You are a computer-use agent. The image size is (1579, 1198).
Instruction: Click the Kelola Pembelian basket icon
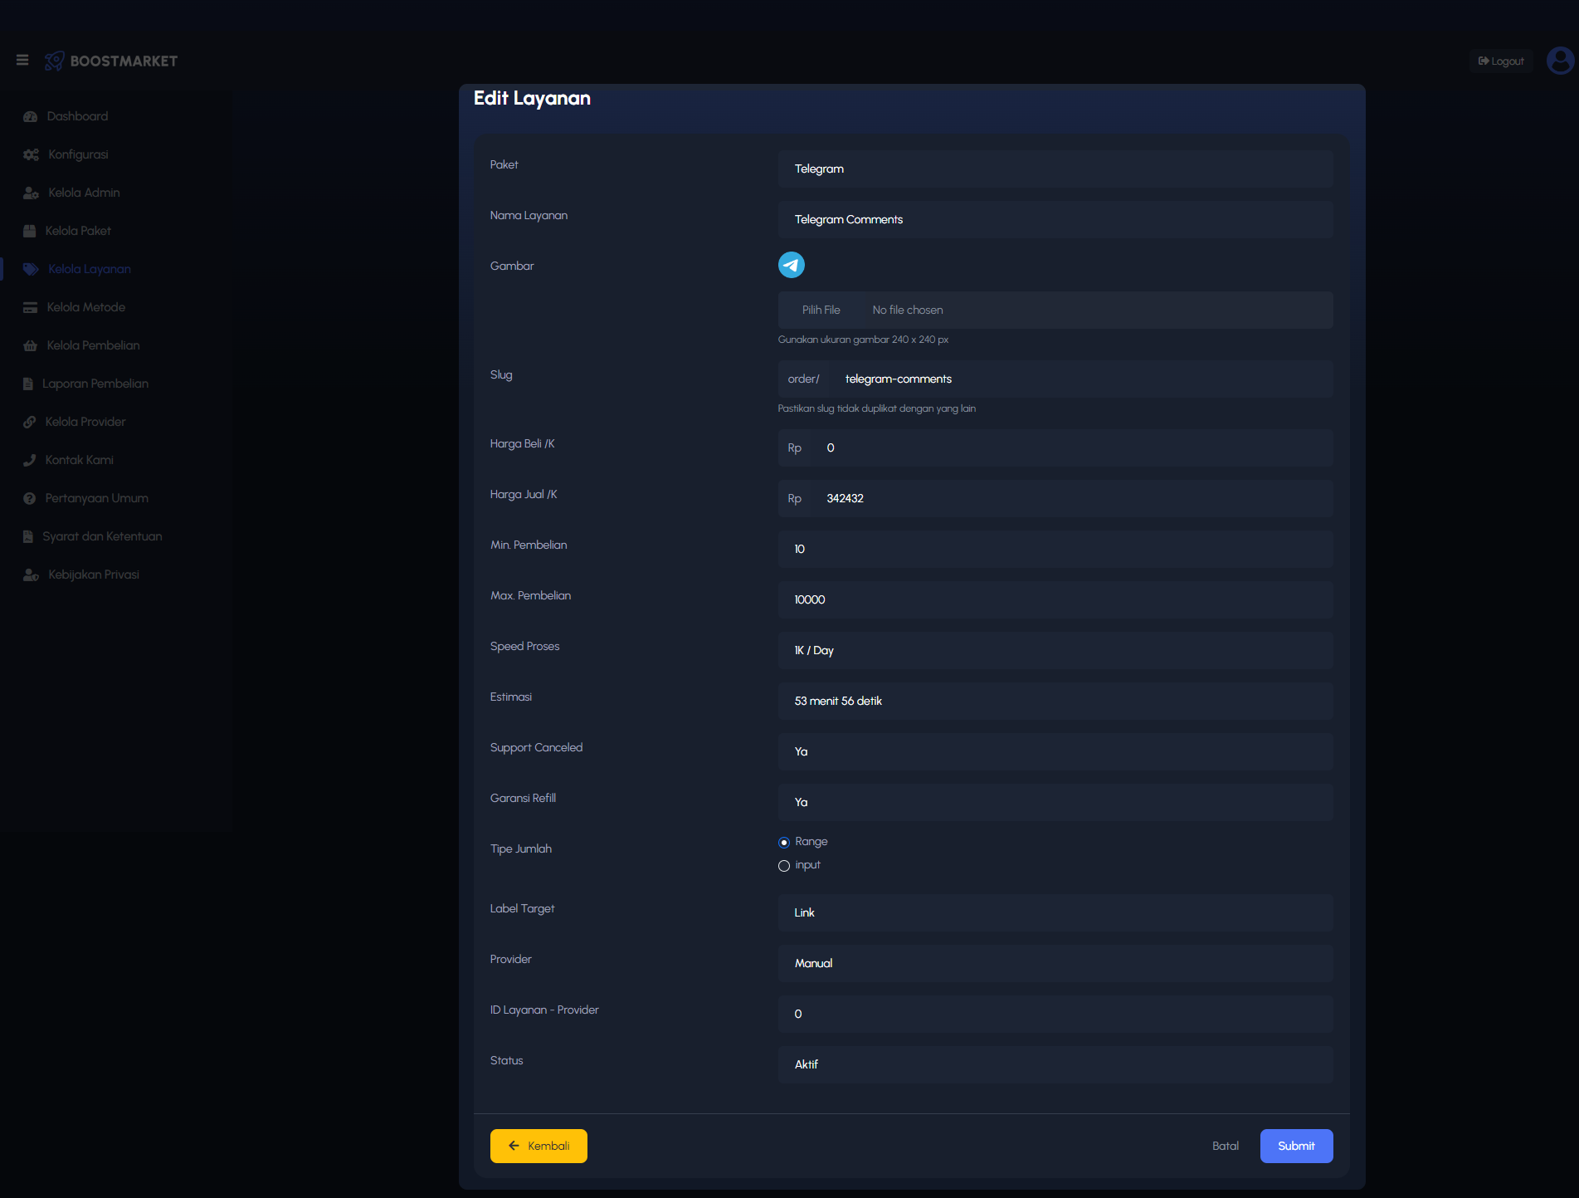[x=31, y=345]
